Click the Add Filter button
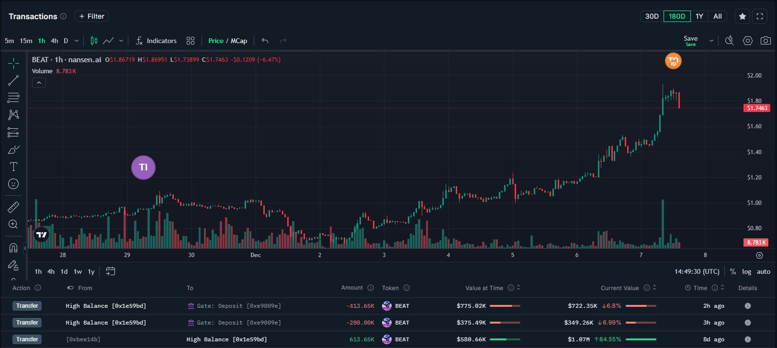The image size is (777, 348). [x=91, y=16]
